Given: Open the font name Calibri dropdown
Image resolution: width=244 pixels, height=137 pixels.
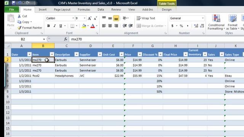Looking at the screenshot, I should 73,18.
